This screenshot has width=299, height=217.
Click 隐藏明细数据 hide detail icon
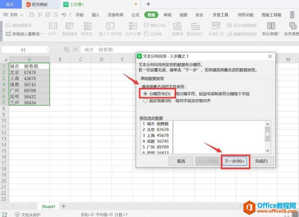click(229, 34)
